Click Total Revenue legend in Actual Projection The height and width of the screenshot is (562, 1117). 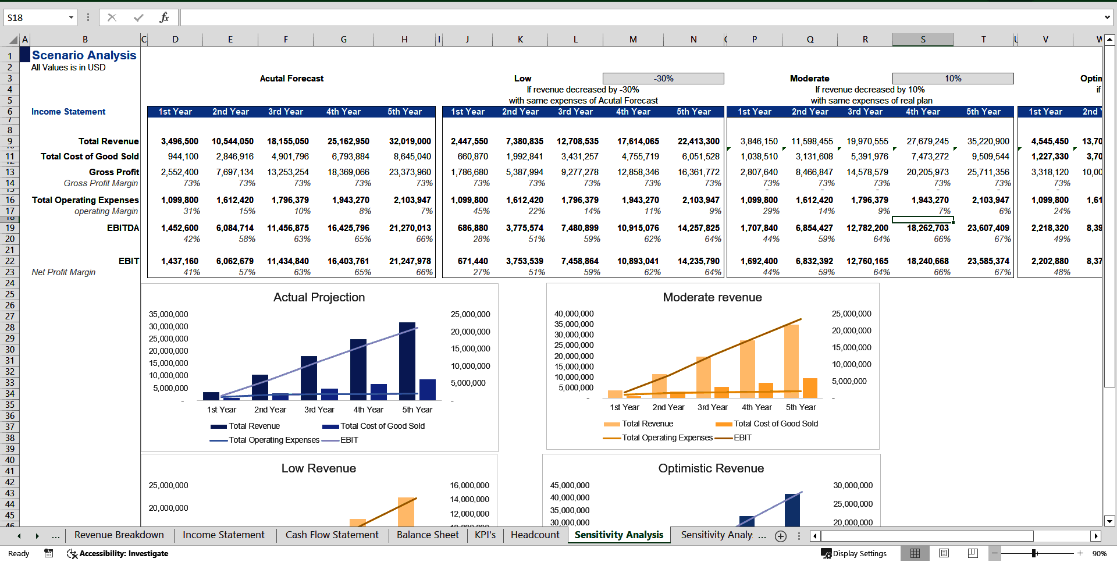pos(245,426)
